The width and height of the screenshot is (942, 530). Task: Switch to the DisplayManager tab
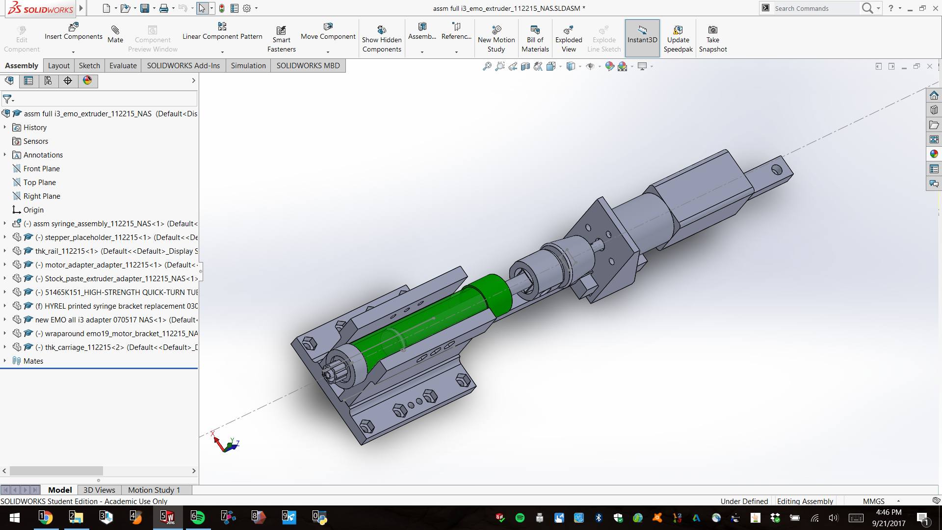pyautogui.click(x=87, y=81)
